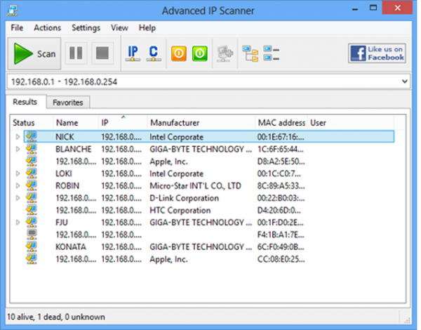Click the Like us on Facebook link

tap(377, 53)
